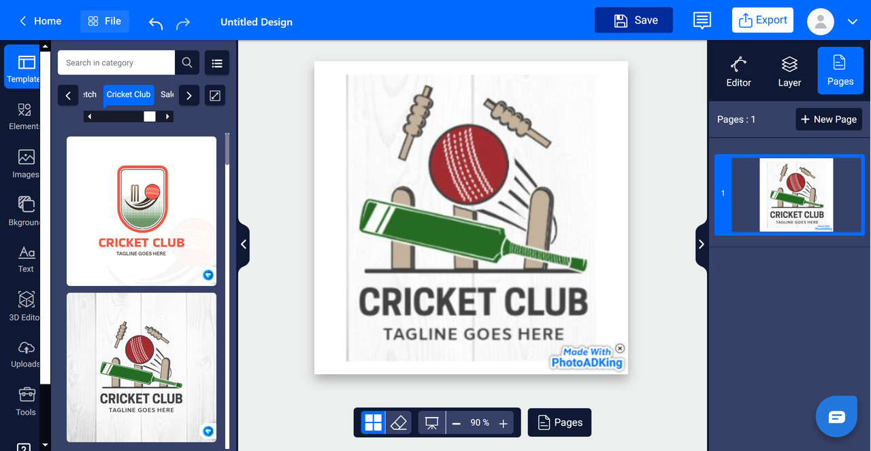Click the sidebar scroll down arrow

pos(46,446)
